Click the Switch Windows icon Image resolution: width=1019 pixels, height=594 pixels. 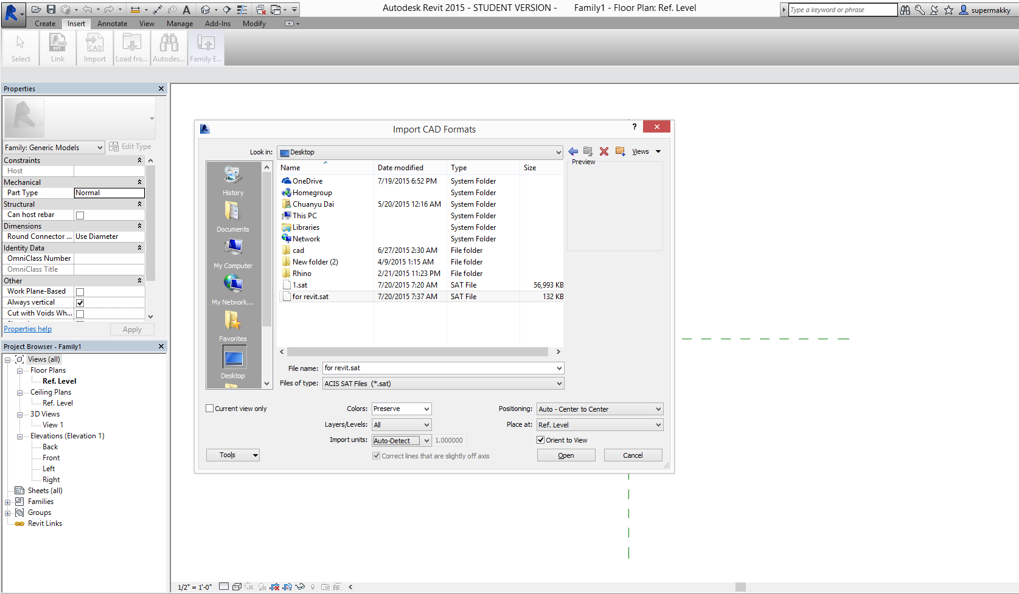click(x=276, y=10)
